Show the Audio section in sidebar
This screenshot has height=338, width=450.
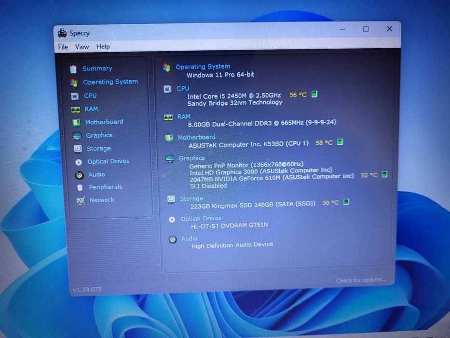pos(96,174)
